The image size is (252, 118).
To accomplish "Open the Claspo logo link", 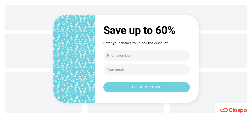I will click(233, 110).
